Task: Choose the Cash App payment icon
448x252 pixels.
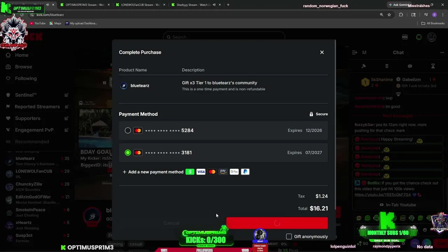Action: (x=190, y=172)
